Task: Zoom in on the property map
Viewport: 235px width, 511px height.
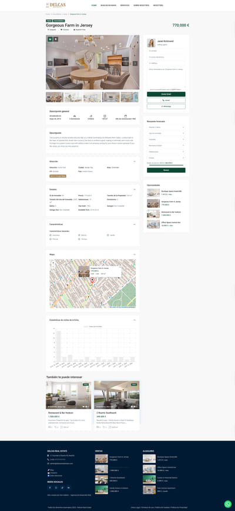Action: click(53, 263)
